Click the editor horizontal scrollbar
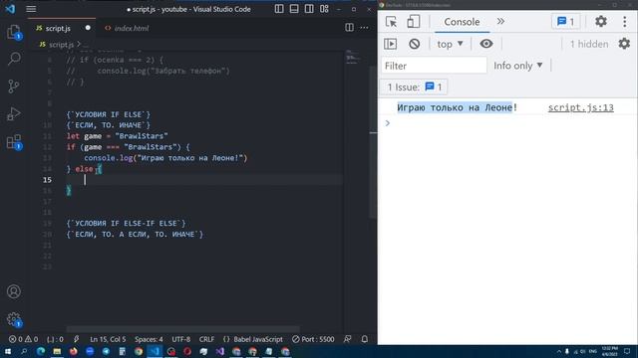 pyautogui.click(x=183, y=329)
